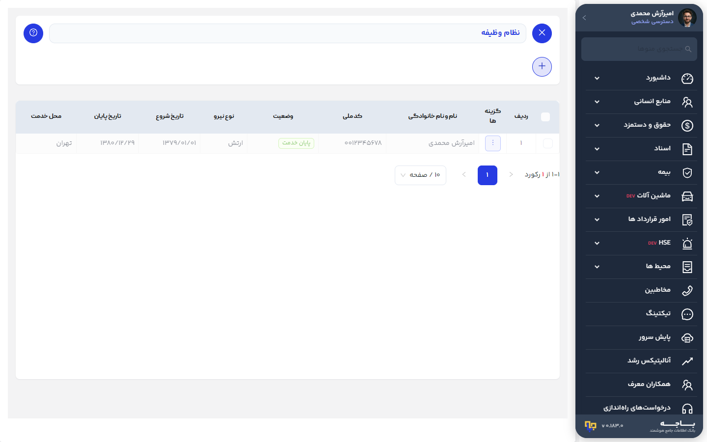Click the آنالیتیکس رشد growth chart icon
The width and height of the screenshot is (707, 442).
(687, 361)
